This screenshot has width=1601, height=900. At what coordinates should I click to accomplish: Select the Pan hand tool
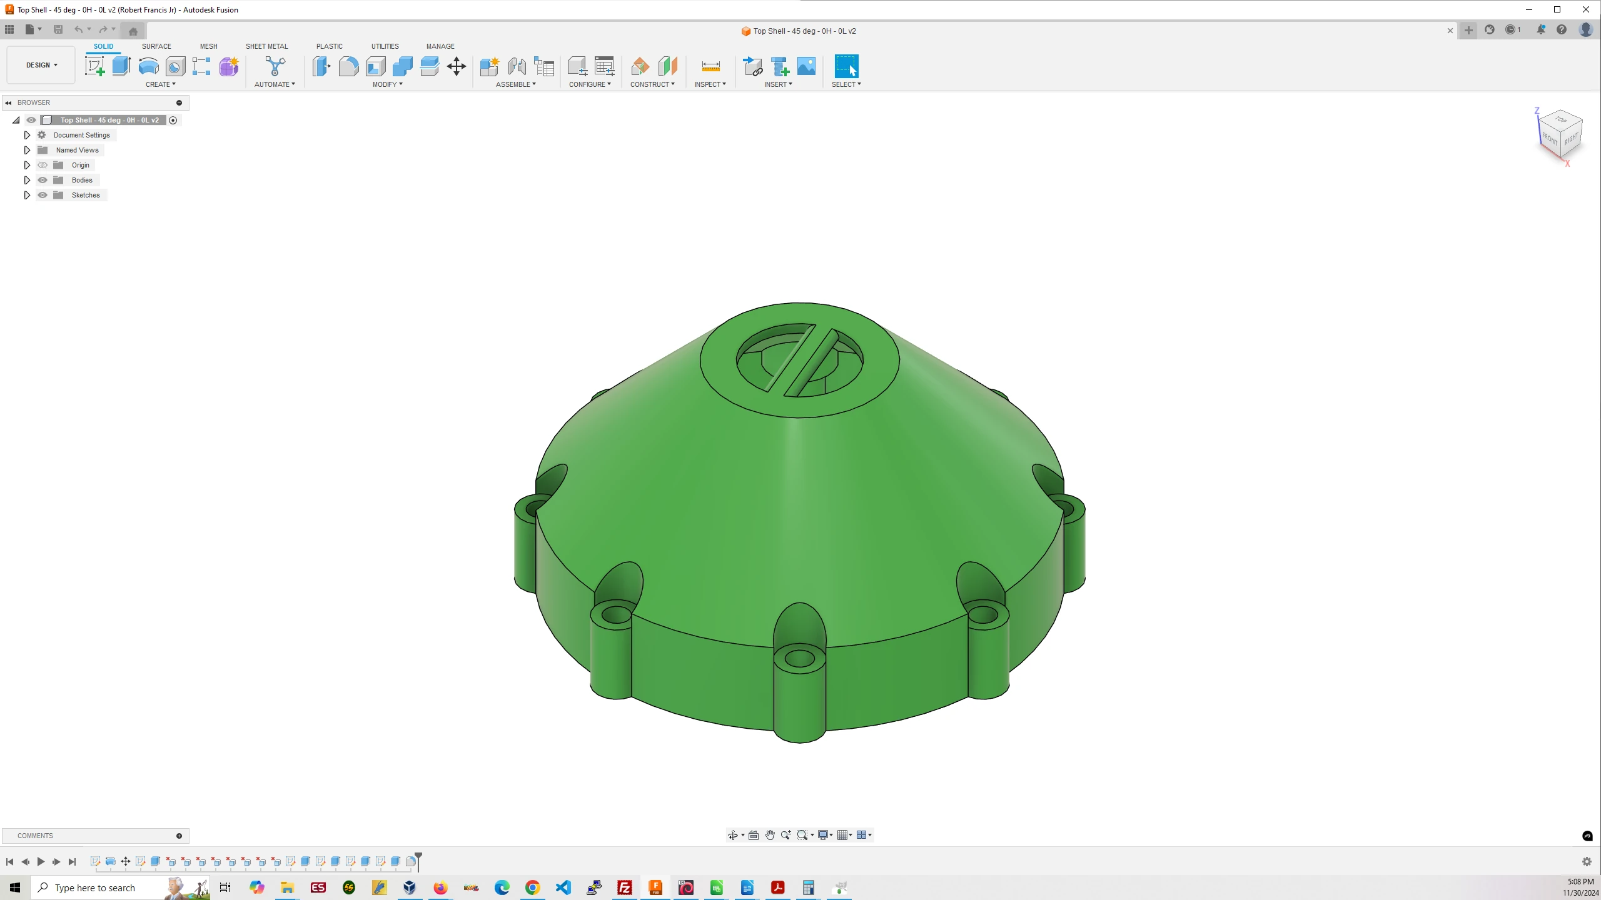(770, 835)
